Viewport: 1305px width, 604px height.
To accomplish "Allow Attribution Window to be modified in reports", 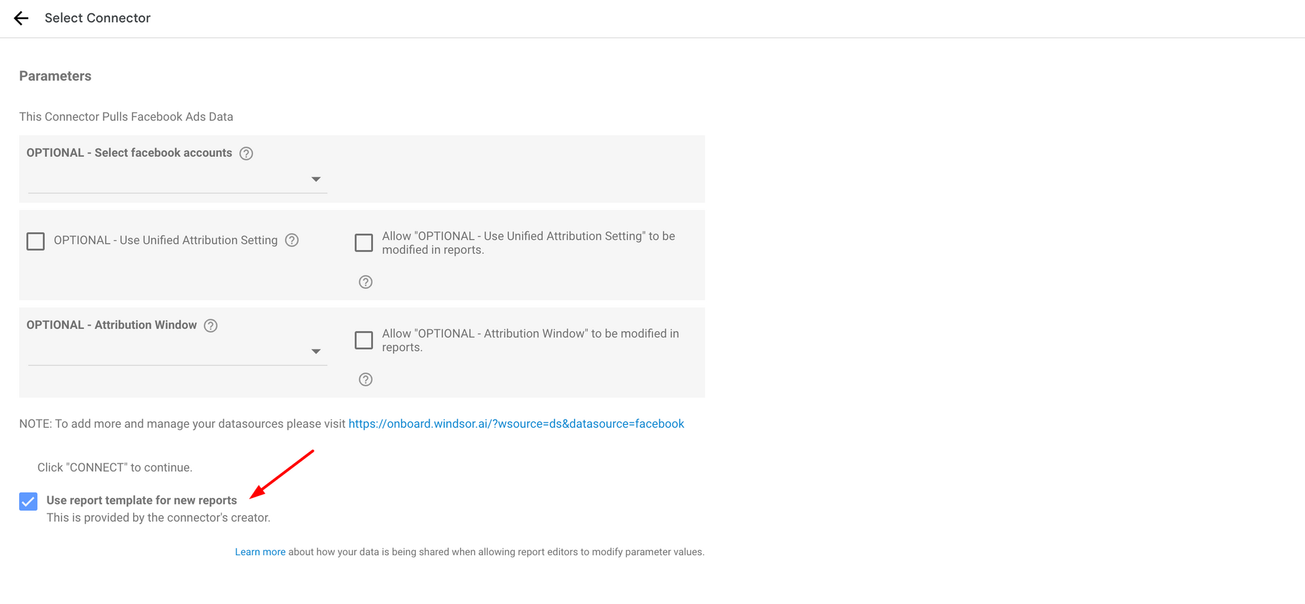I will pos(364,341).
